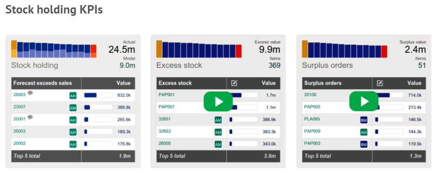Open comment bubble on item 20001
Viewport: 437px width, 175px height.
pos(30,117)
